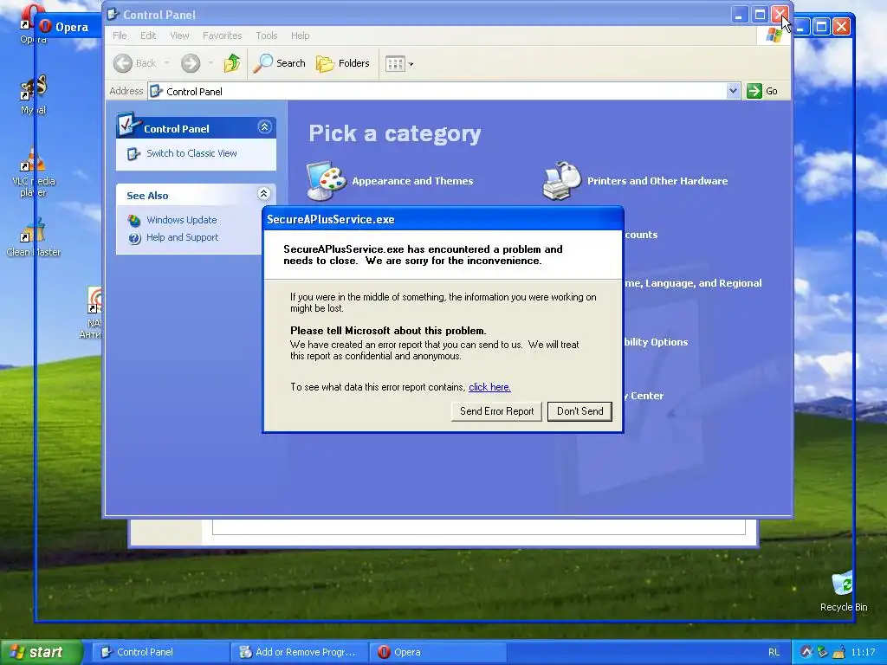Screen dimensions: 887x665
Task: Click Send Error Report button
Action: coord(496,411)
